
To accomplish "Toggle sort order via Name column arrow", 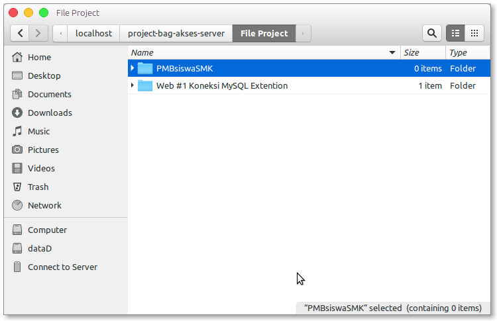I will pyautogui.click(x=392, y=52).
